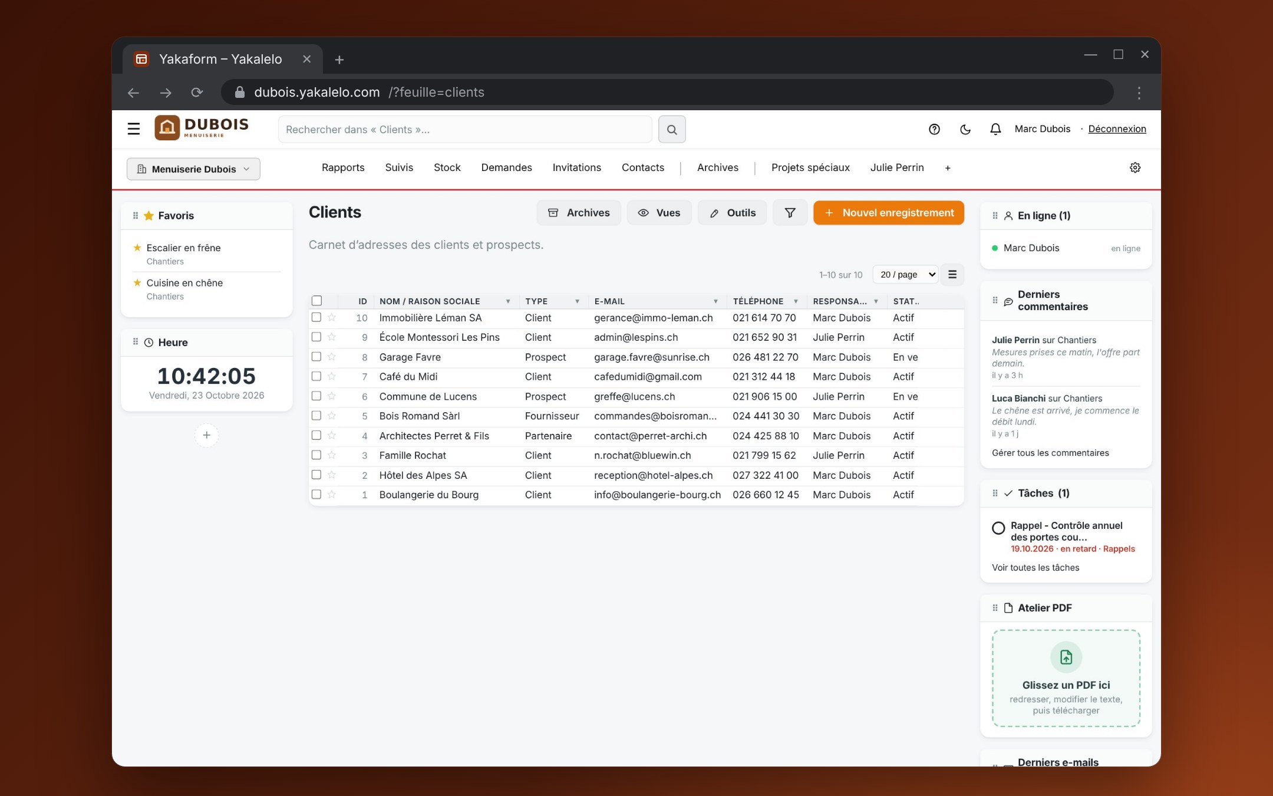Mark the Rappel Contrôle annuel task done
1273x796 pixels.
tap(998, 528)
